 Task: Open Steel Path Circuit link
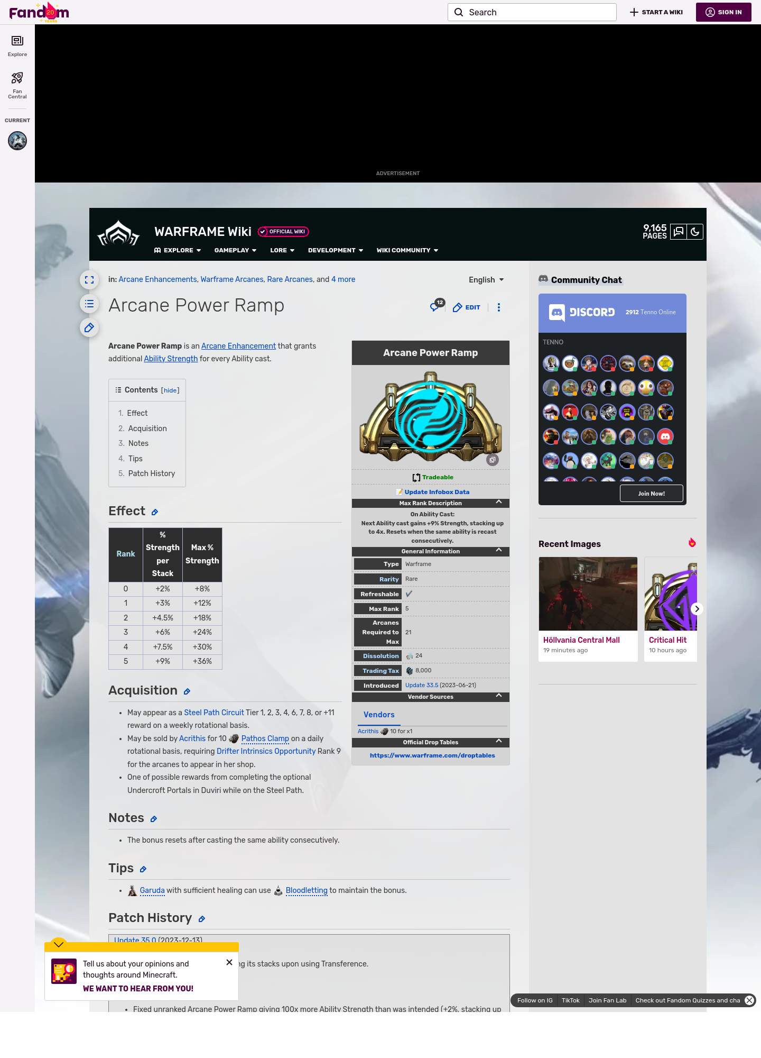(214, 713)
